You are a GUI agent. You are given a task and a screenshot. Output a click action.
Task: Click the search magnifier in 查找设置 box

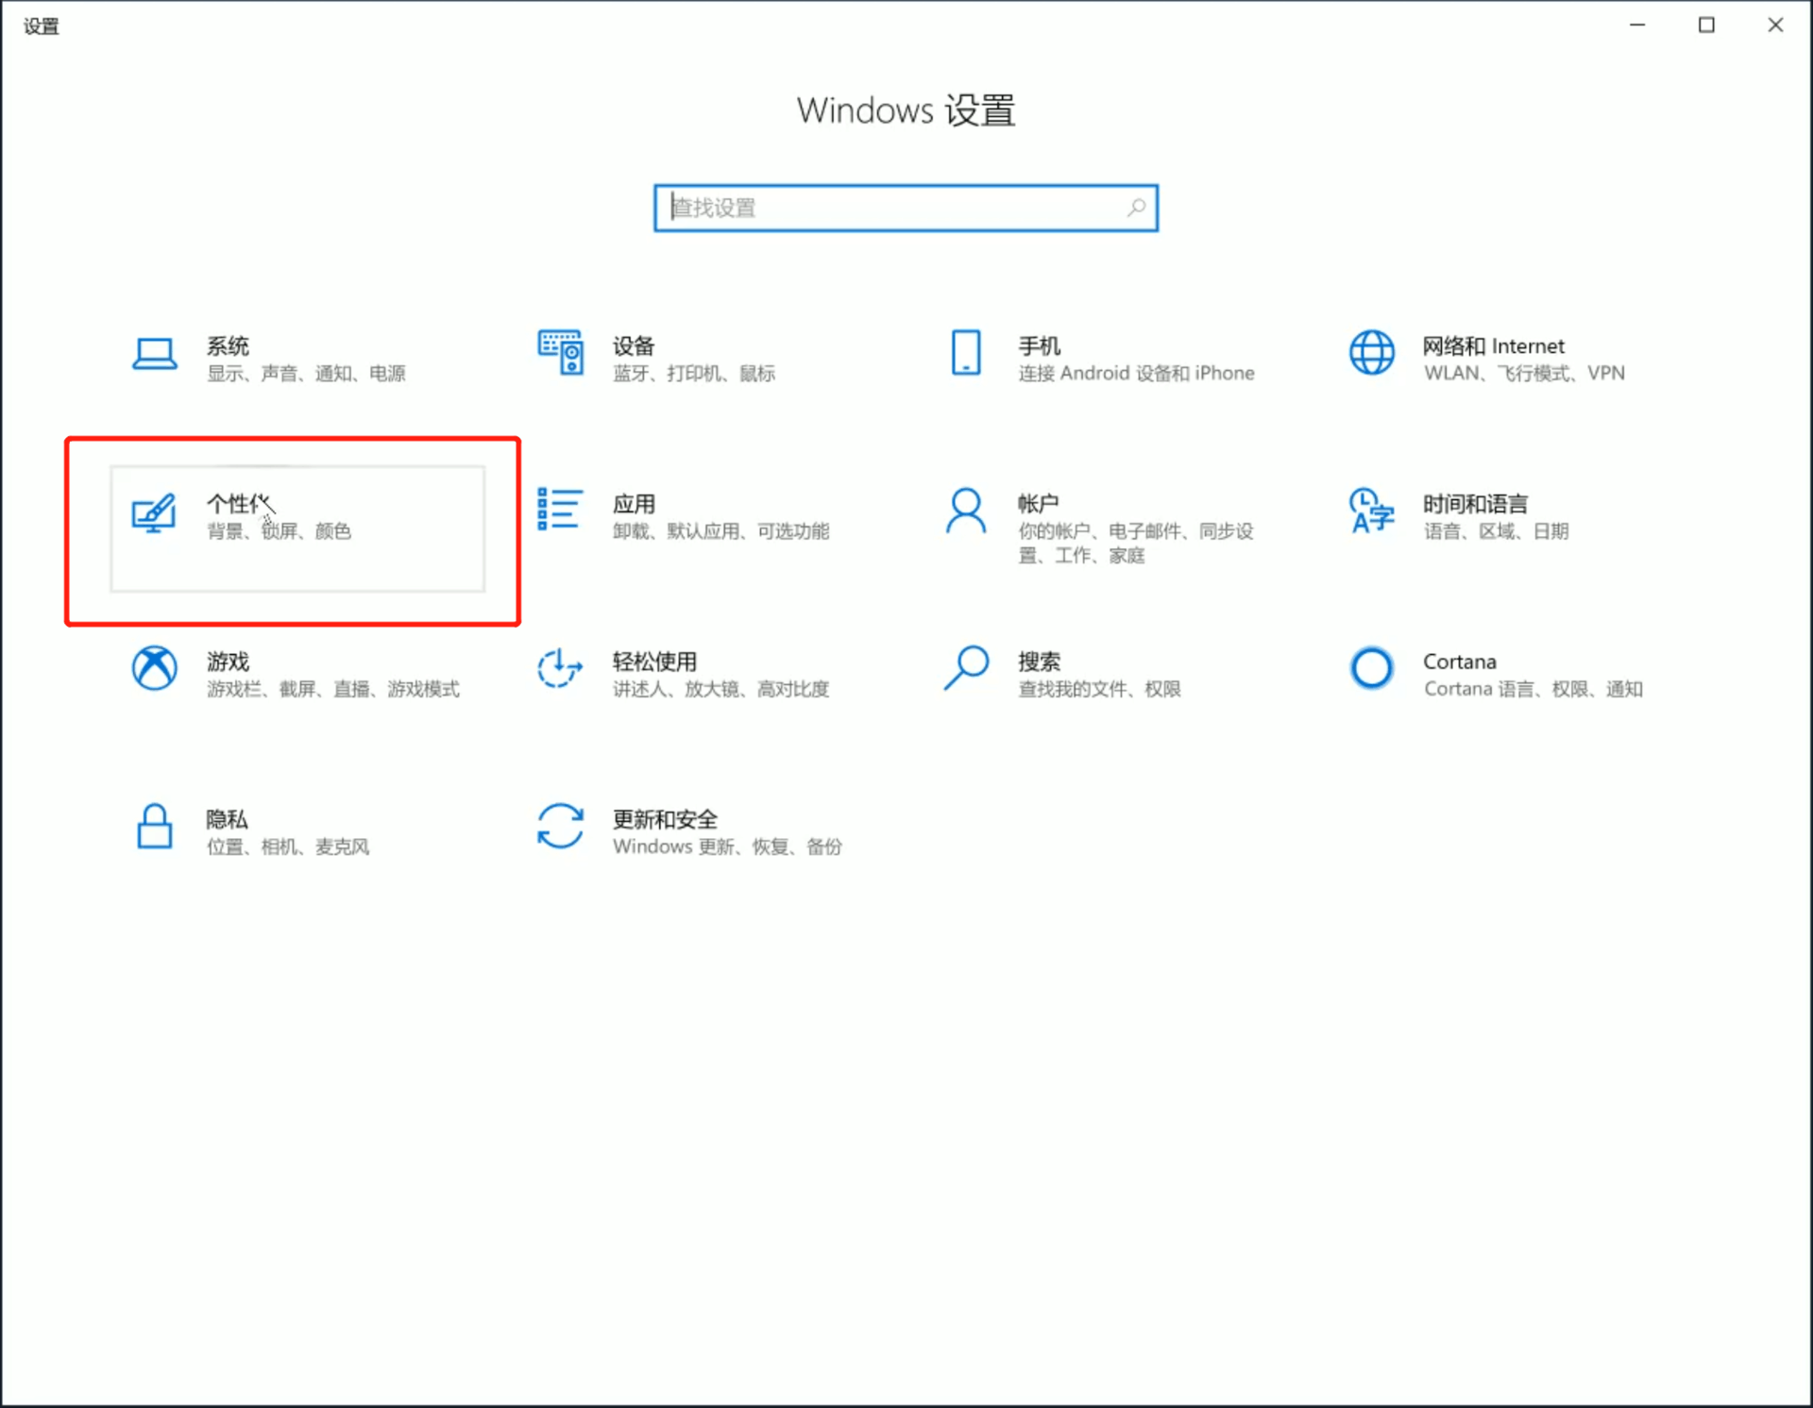point(1136,208)
